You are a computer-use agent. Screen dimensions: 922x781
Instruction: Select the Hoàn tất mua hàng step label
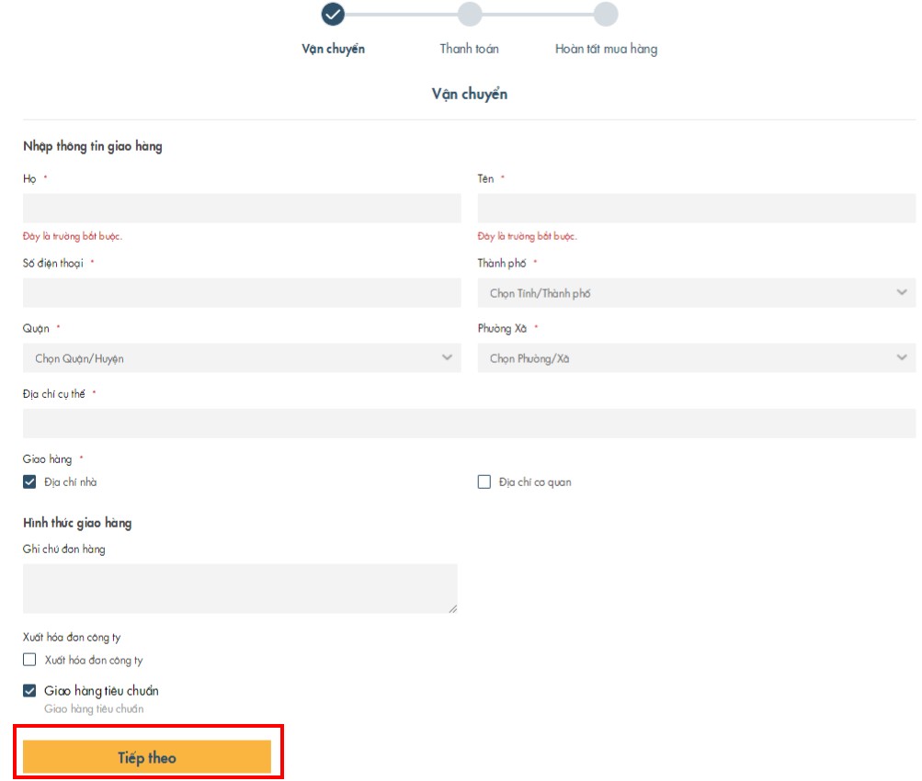606,49
